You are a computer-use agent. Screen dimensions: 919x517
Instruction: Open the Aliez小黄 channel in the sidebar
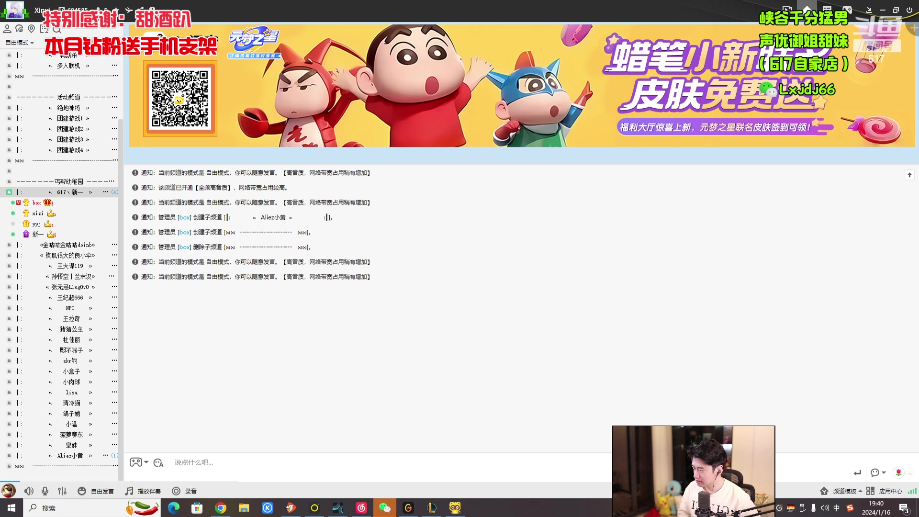click(70, 455)
